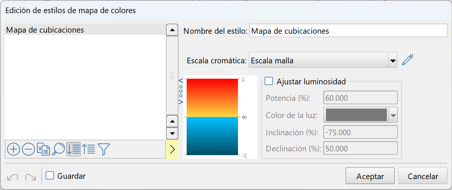This screenshot has height=190, width=452.
Task: Duplicate the style using the copy icon
Action: (43, 149)
